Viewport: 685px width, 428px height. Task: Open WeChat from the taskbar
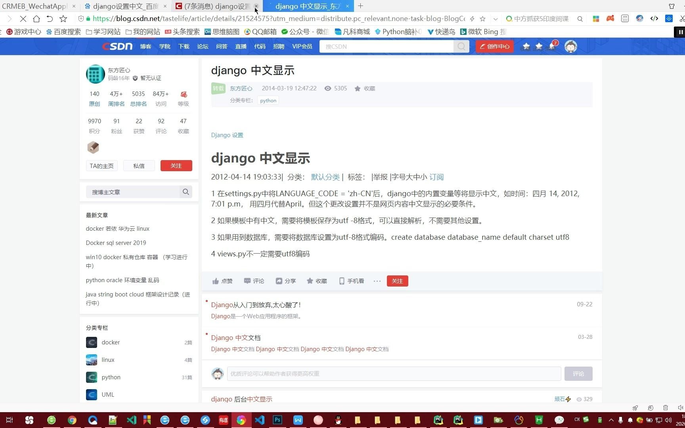pyautogui.click(x=559, y=420)
